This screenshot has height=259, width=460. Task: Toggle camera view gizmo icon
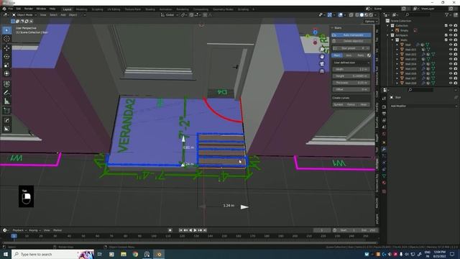pos(322,64)
